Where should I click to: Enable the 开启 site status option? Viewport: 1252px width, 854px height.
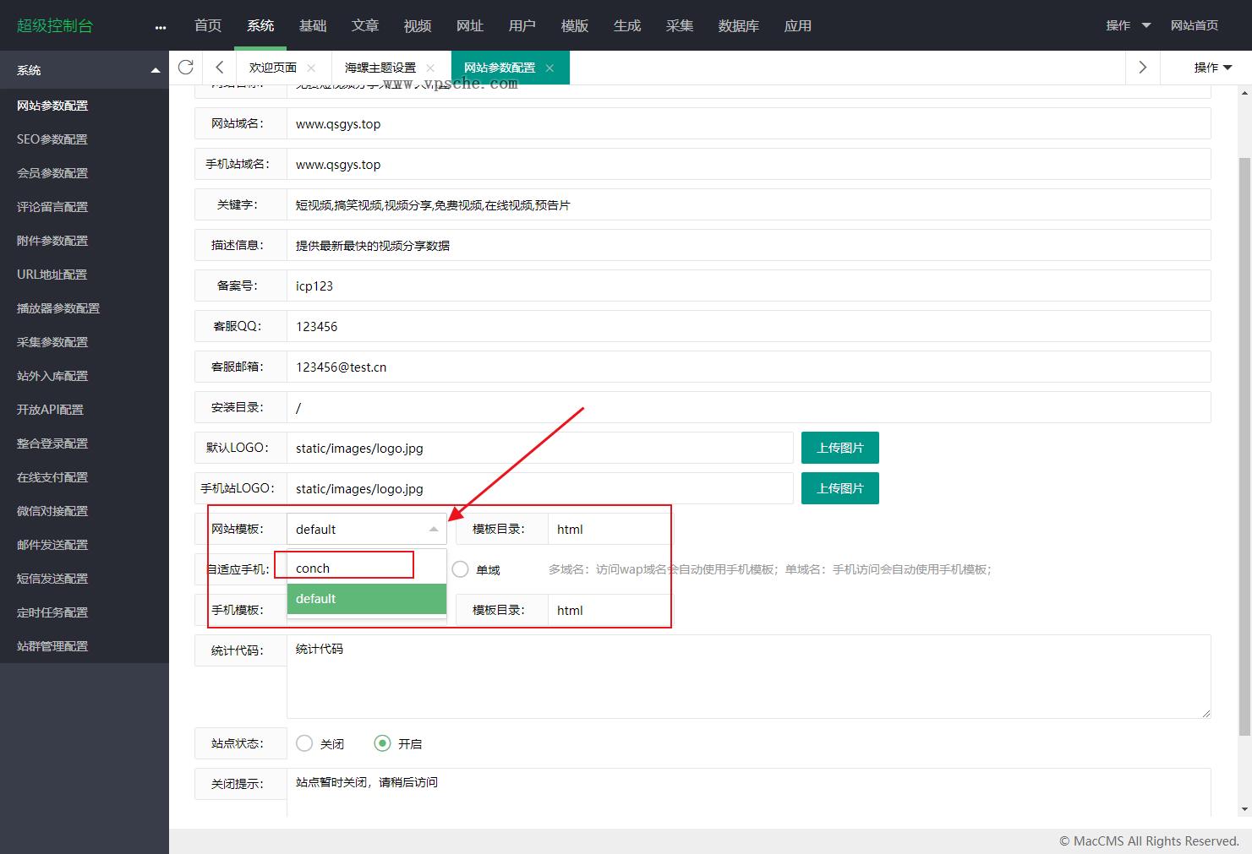(x=383, y=743)
